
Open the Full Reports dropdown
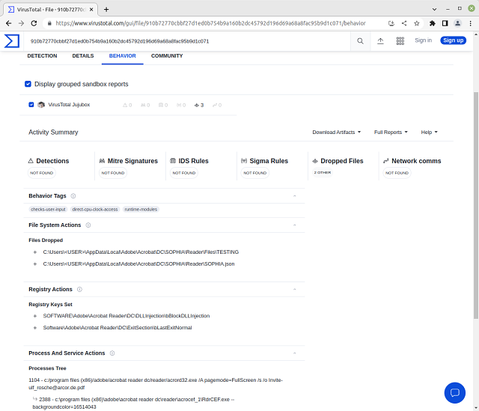pyautogui.click(x=391, y=133)
